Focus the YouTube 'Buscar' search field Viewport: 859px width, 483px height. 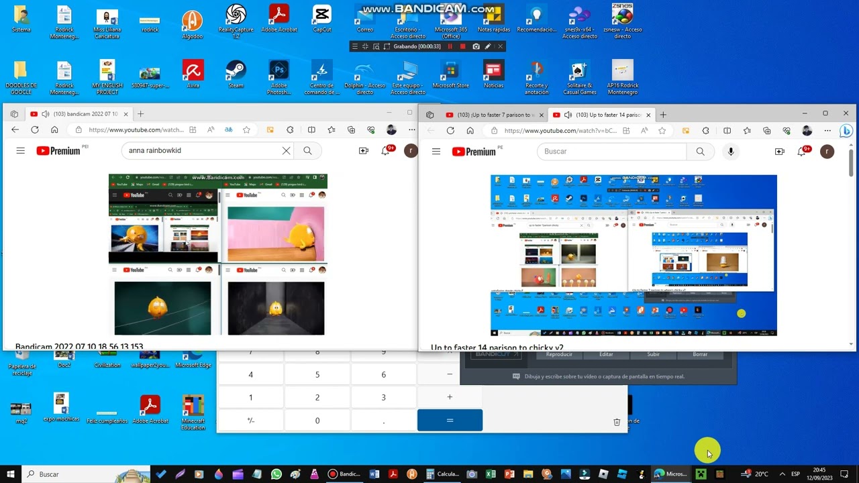611,152
